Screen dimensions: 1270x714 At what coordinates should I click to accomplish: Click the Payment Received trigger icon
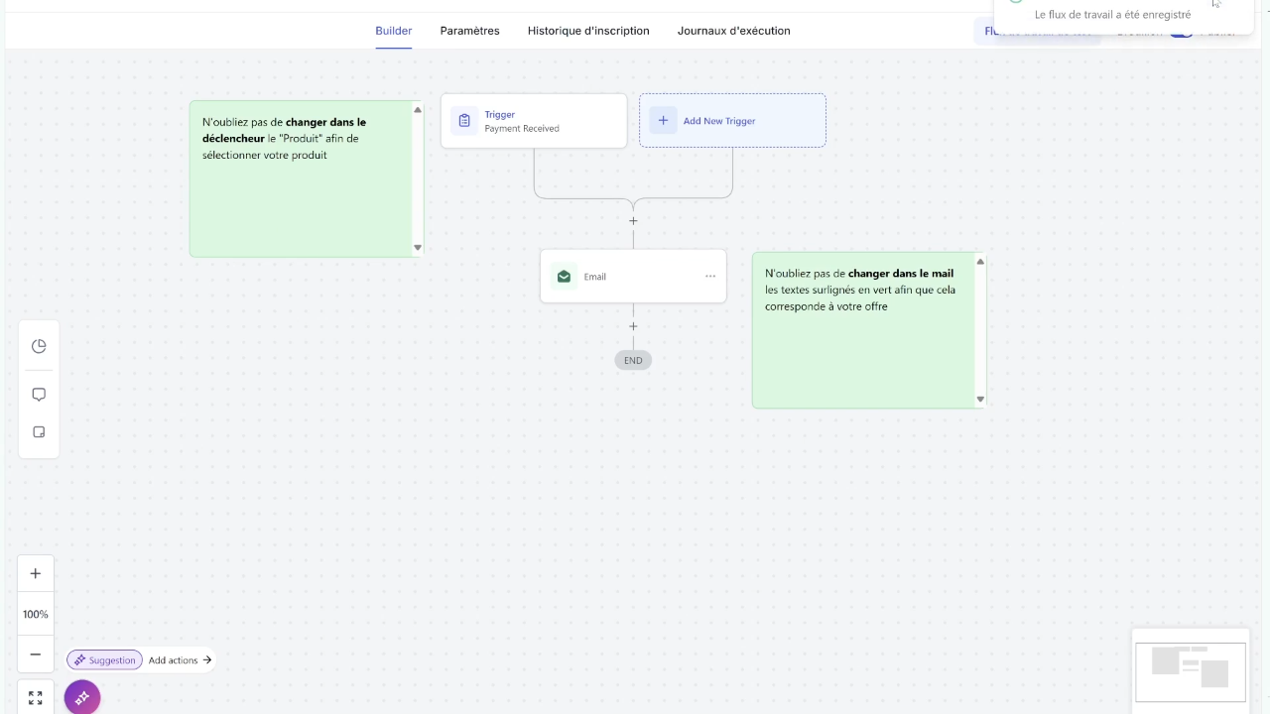tap(464, 121)
